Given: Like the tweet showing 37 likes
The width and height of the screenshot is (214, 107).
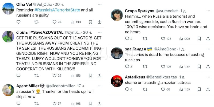Looking at the screenshot, I should pos(55,103).
